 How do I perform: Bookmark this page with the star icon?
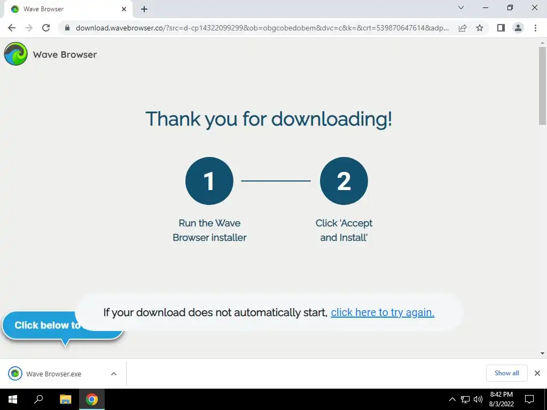(x=480, y=28)
